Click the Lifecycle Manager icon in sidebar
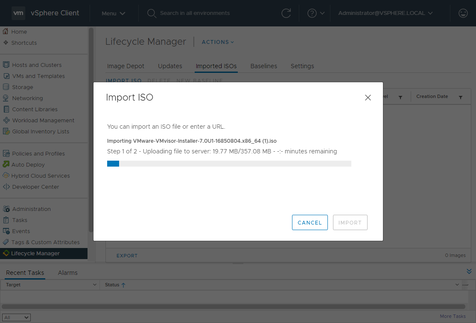Screen dimensions: 476x323 coord(6,253)
